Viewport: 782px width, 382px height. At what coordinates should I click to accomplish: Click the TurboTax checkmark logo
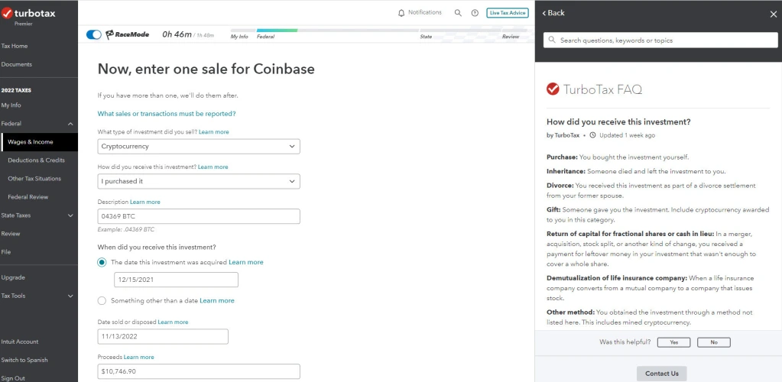click(7, 13)
